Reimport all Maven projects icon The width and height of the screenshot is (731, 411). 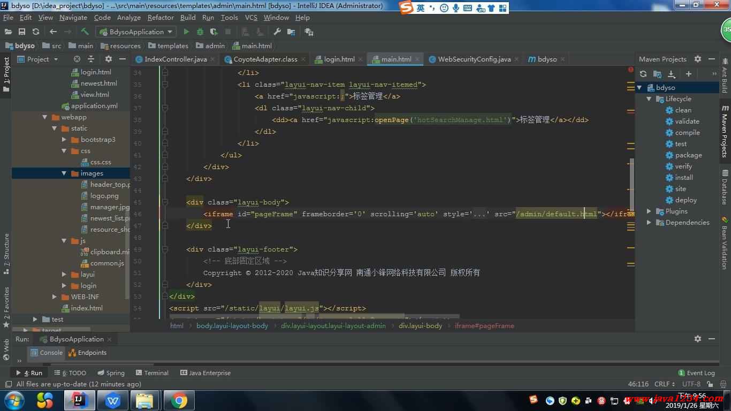click(x=643, y=74)
